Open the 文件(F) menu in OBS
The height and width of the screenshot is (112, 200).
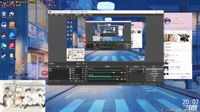(51, 15)
